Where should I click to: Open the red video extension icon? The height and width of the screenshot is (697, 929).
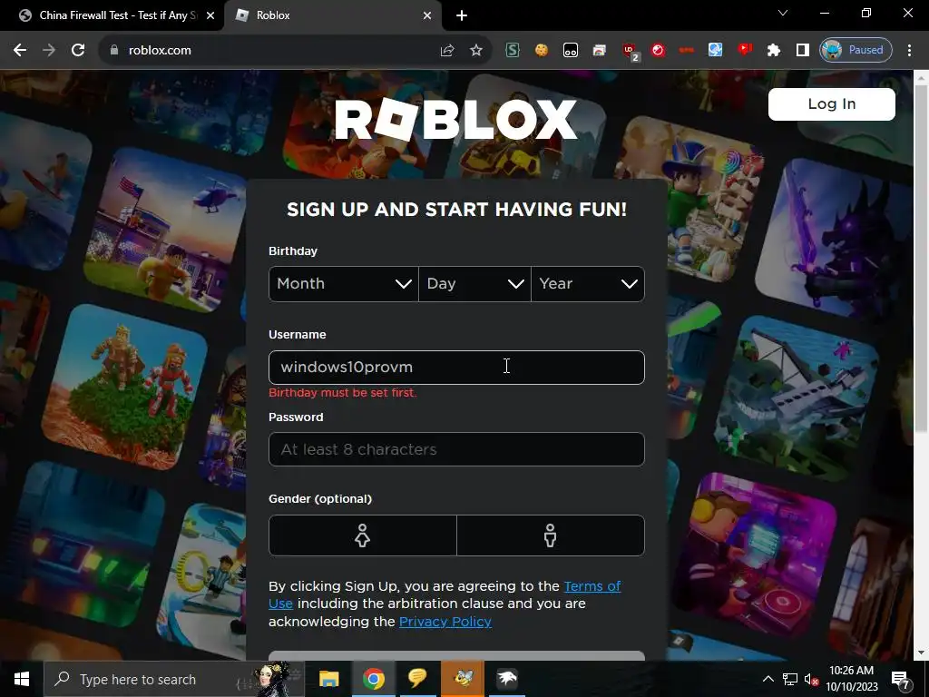745,49
